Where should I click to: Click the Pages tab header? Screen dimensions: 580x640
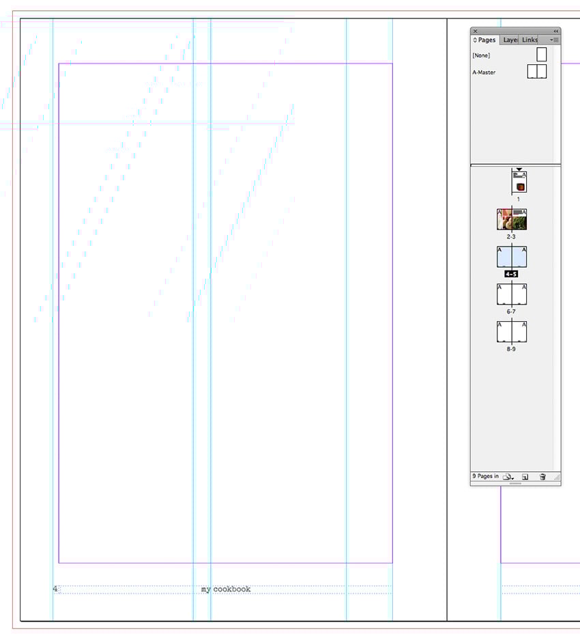pyautogui.click(x=486, y=40)
